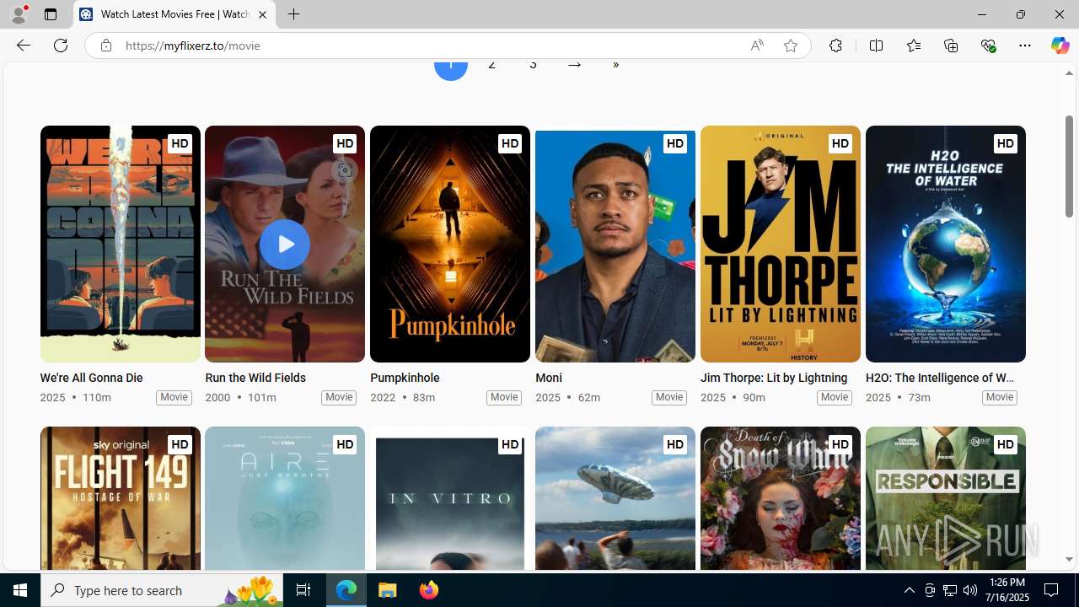The image size is (1079, 607).
Task: Show hidden system tray icons
Action: pos(909,590)
